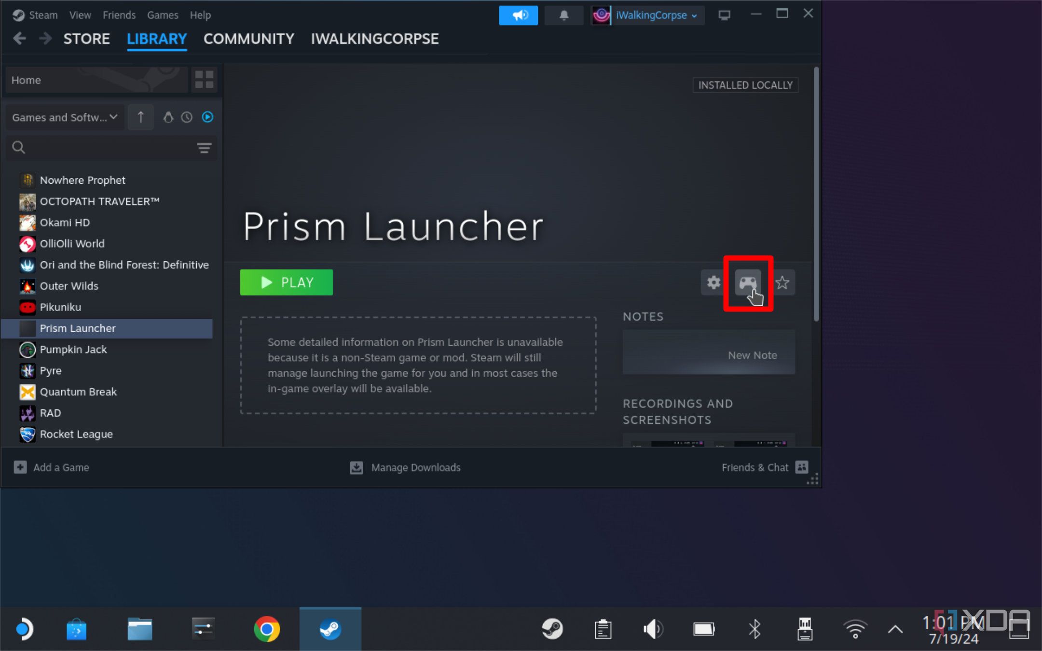This screenshot has height=651, width=1042.
Task: Open the IWALKINGCORPSE profile tab
Action: coord(375,39)
